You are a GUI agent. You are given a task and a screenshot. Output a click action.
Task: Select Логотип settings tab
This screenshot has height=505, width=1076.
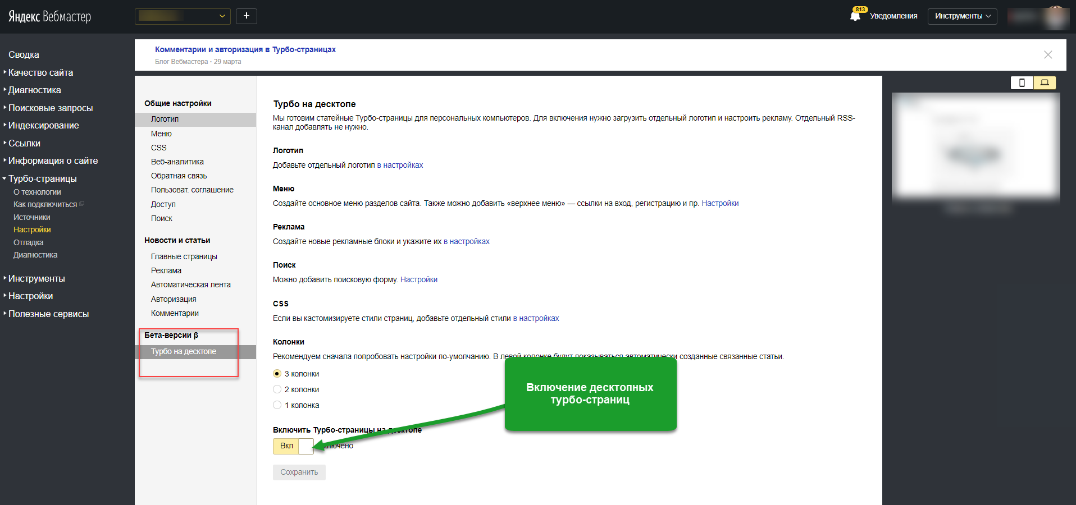click(x=195, y=119)
